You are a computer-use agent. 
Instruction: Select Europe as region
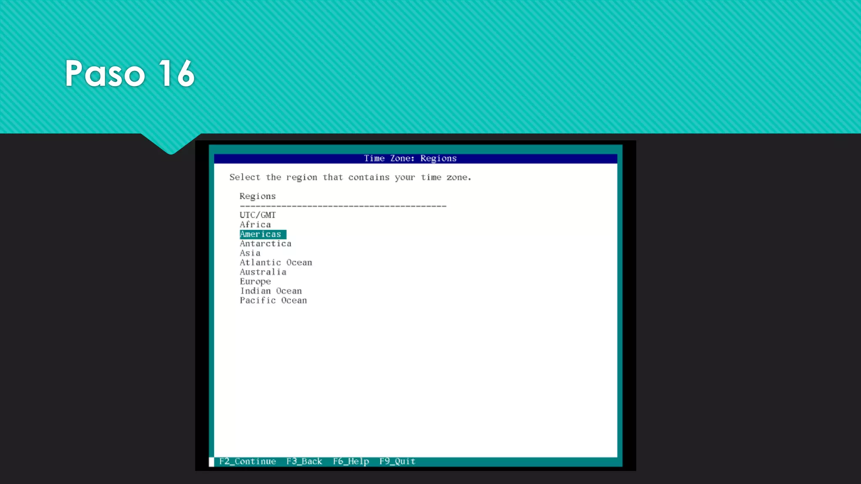(x=255, y=281)
